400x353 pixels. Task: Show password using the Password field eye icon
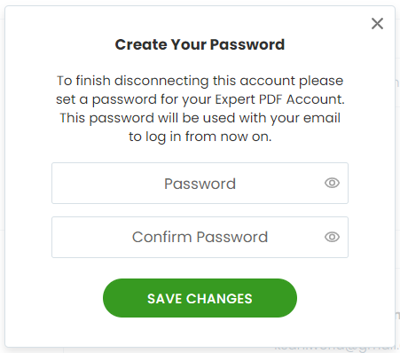click(x=332, y=183)
